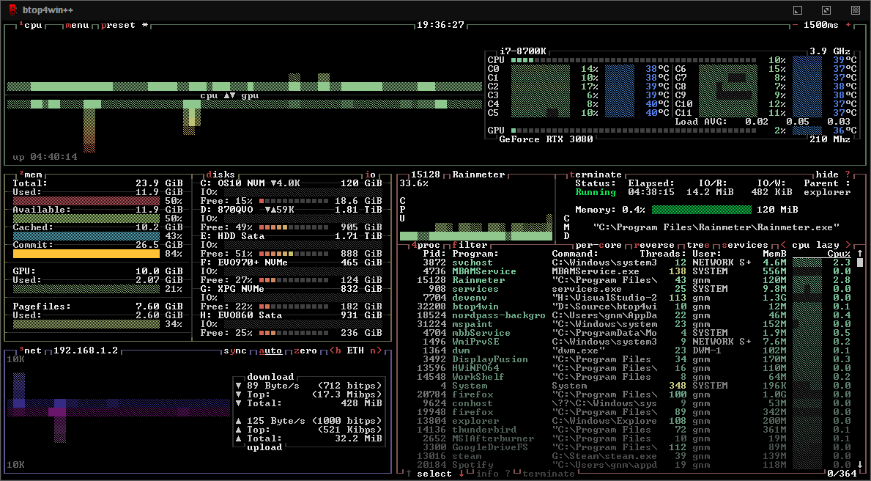Select the MSIAfterburner process row

(x=626, y=438)
